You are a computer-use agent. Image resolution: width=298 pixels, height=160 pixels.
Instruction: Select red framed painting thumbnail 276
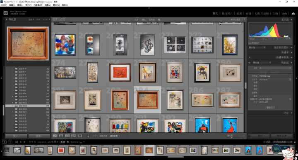click(x=120, y=72)
